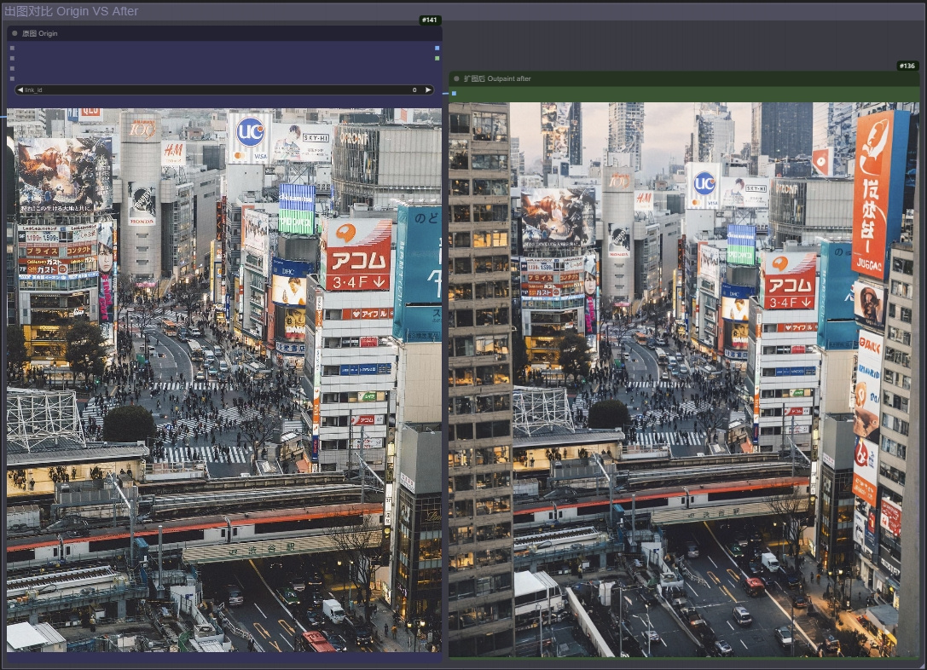Click the green output slot on Origin node
The image size is (927, 670).
pyautogui.click(x=437, y=58)
